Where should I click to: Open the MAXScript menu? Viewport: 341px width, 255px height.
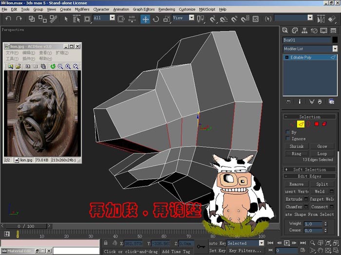click(x=207, y=9)
